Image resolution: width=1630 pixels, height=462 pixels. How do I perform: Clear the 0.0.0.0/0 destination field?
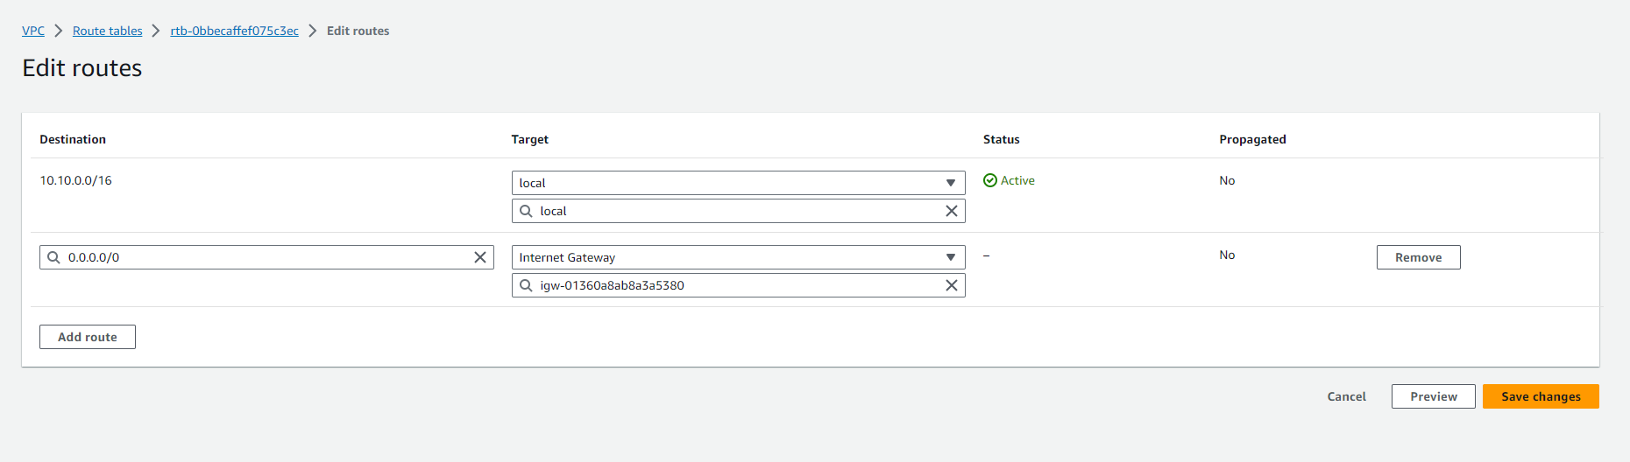click(480, 257)
